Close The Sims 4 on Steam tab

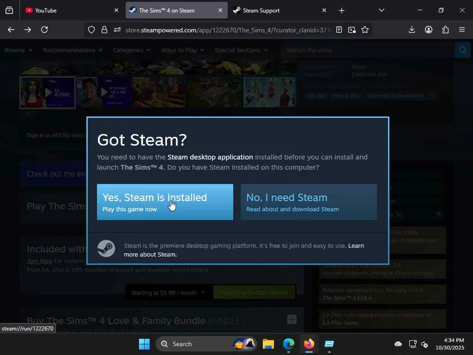click(x=220, y=10)
